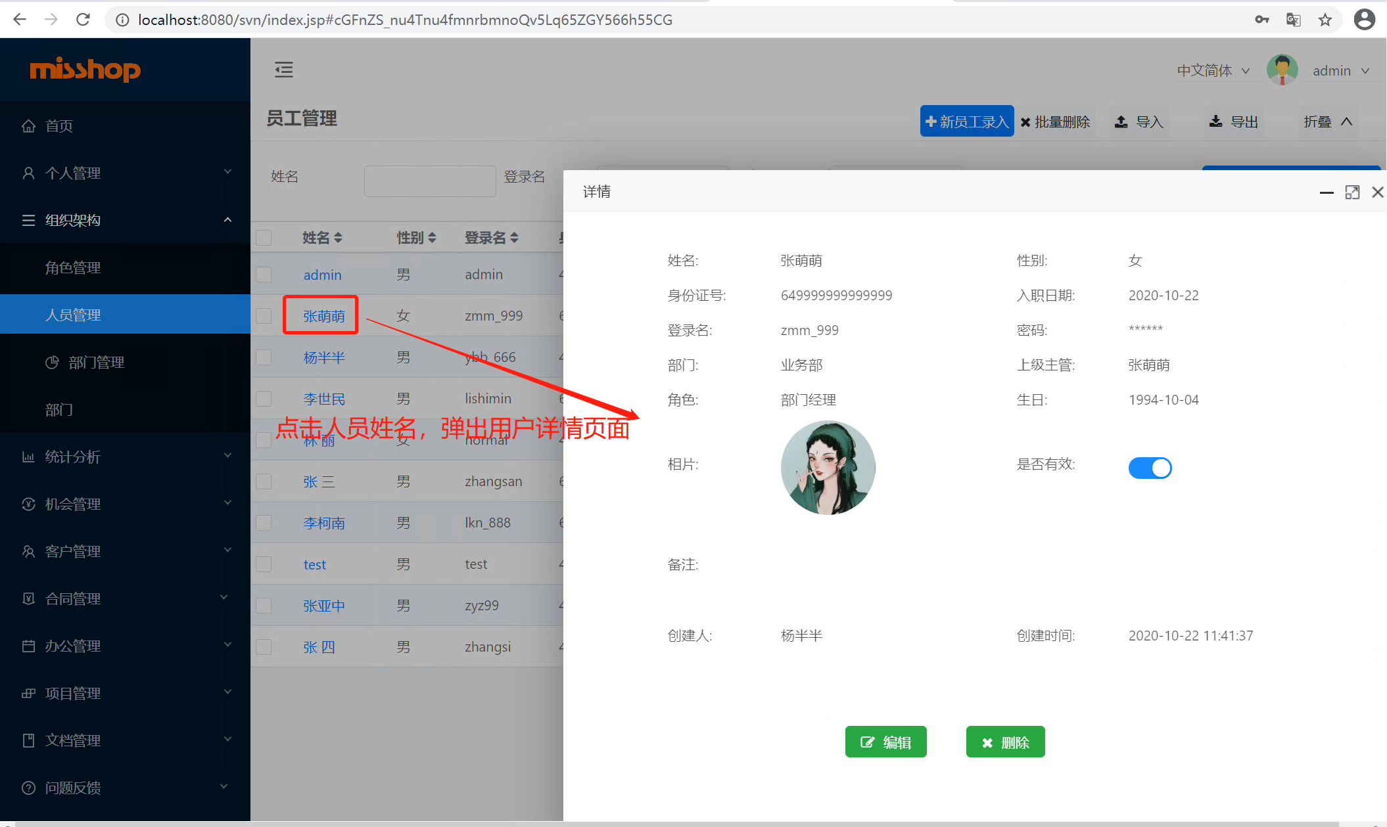Open 角色管理 in the sidebar
This screenshot has height=827, width=1387.
pyautogui.click(x=73, y=267)
